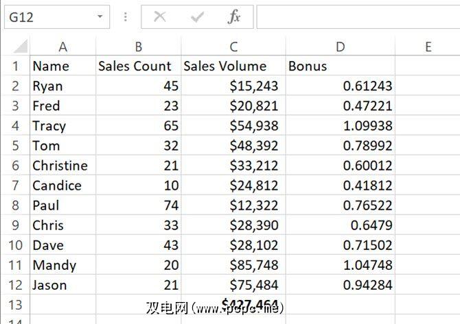Expand the Name Box dropdown arrow
Screen dimensions: 460x324
click(100, 17)
